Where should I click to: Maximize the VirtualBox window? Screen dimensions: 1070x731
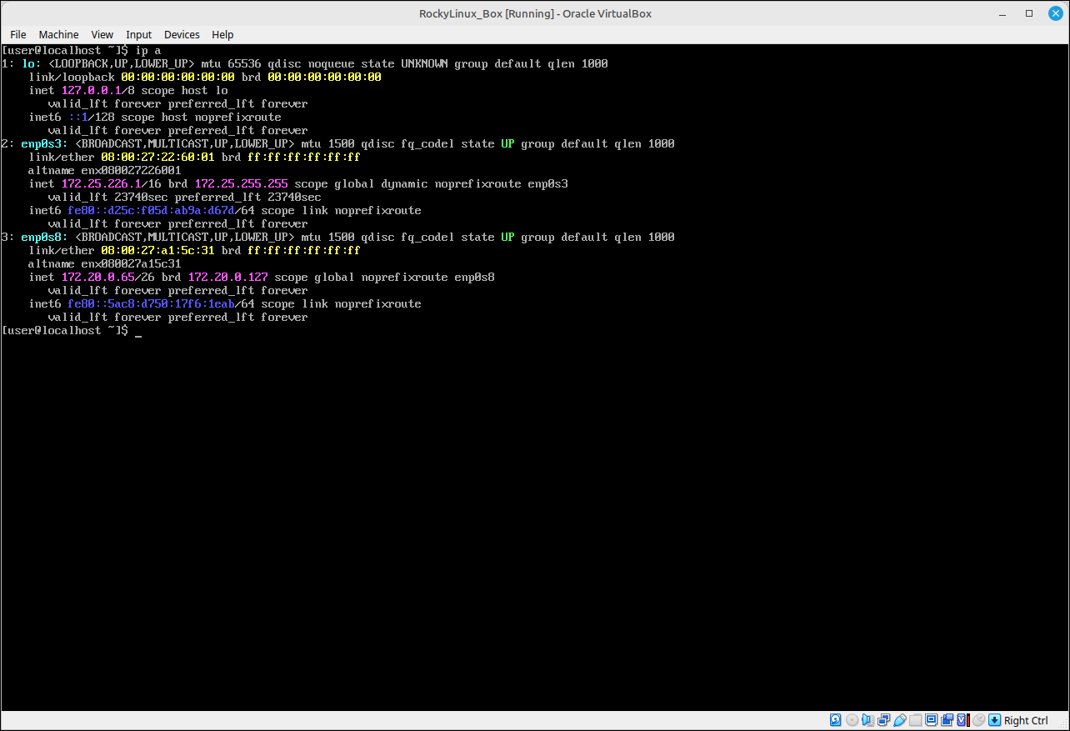pyautogui.click(x=1029, y=13)
